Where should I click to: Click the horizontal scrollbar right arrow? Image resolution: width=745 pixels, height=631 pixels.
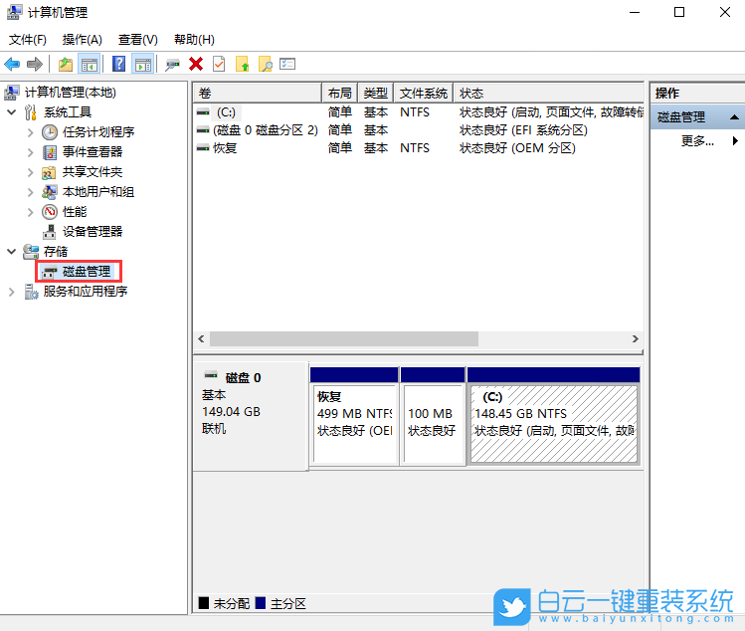tap(636, 338)
